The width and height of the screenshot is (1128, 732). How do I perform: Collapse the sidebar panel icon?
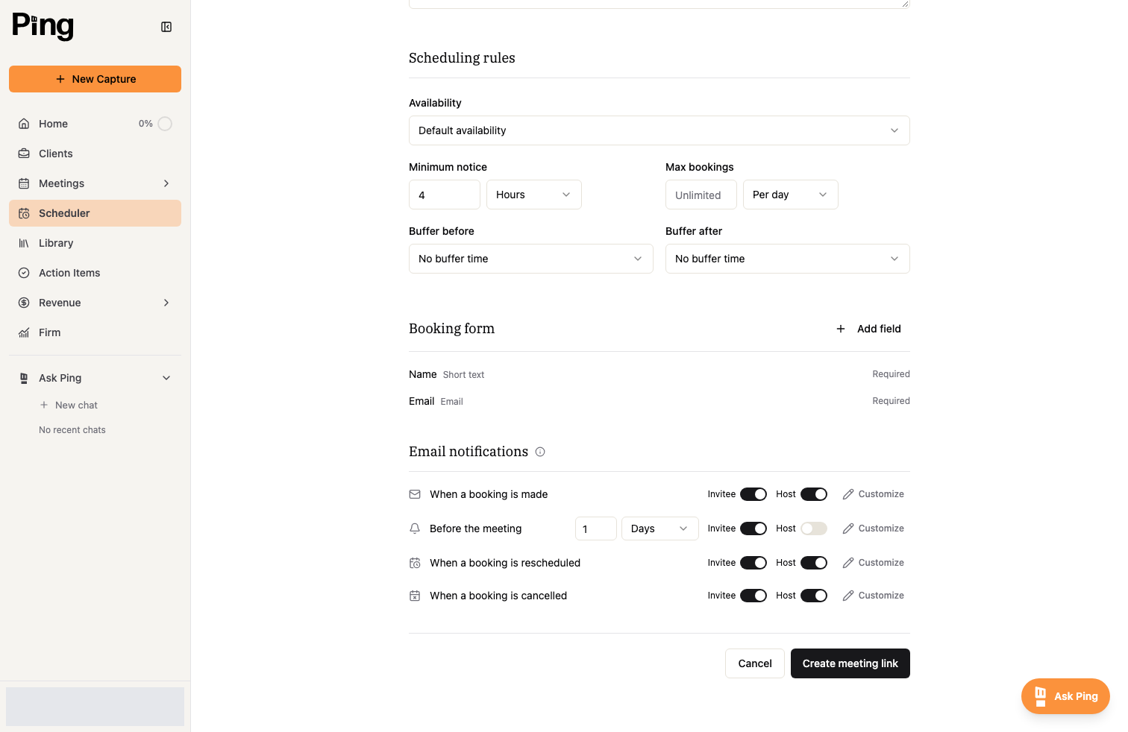point(166,27)
